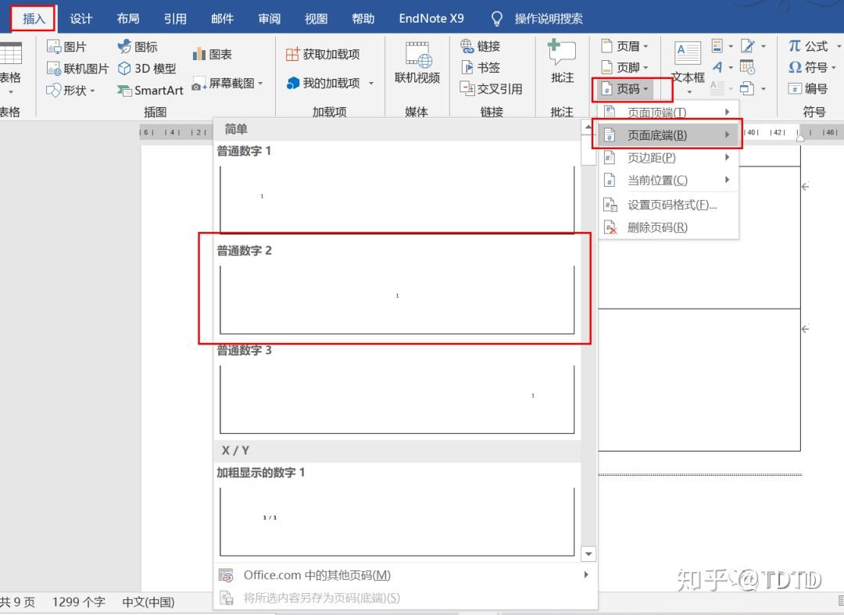844x615 pixels.
Task: Open the 页眉 header dropdown
Action: (x=624, y=46)
